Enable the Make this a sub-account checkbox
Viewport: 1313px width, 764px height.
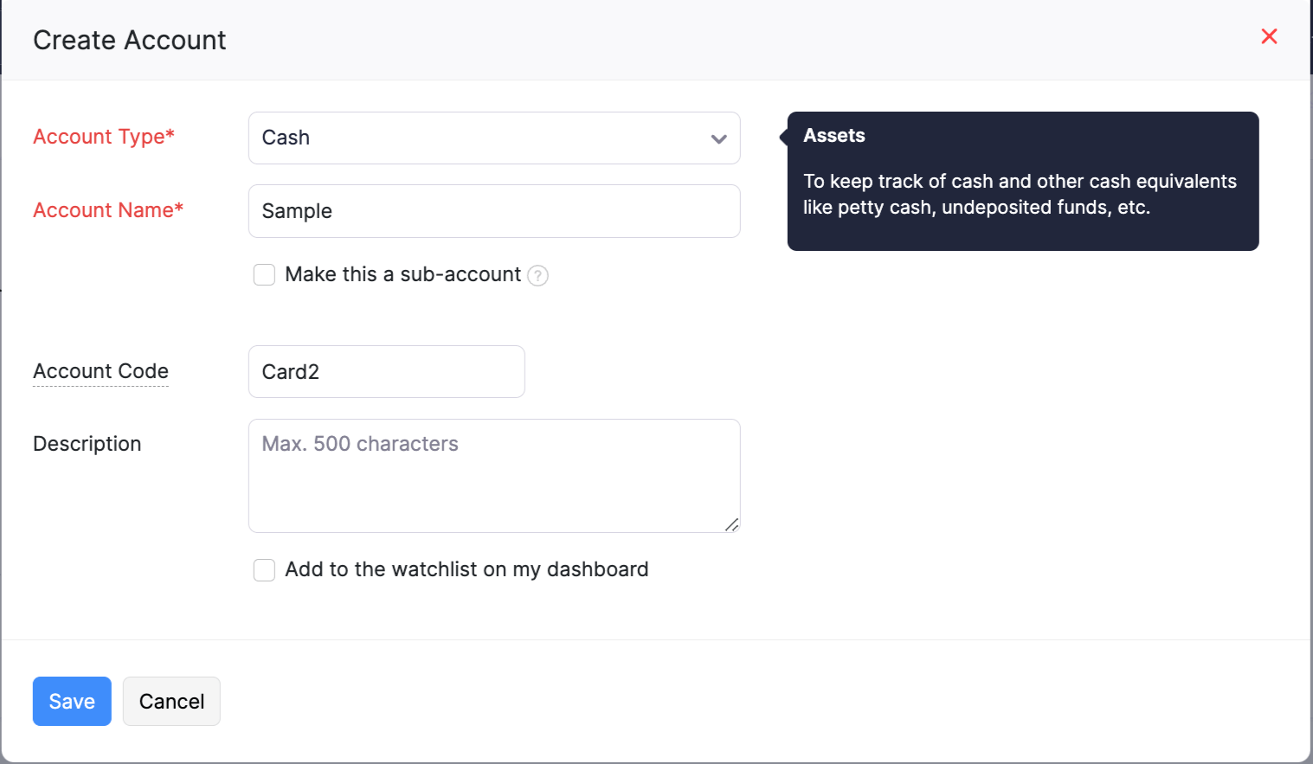[264, 275]
